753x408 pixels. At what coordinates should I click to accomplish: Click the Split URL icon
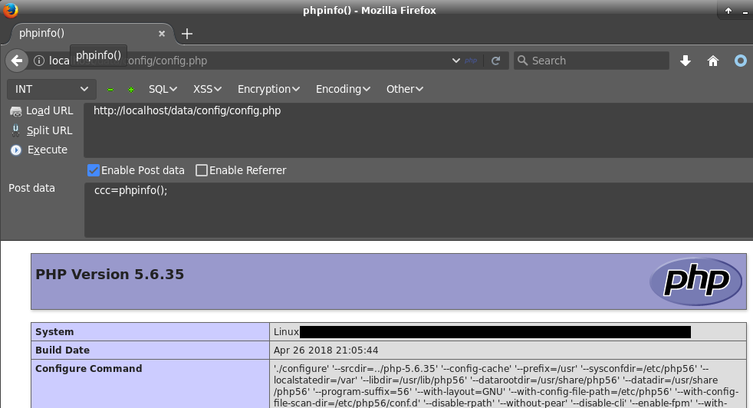tap(16, 130)
